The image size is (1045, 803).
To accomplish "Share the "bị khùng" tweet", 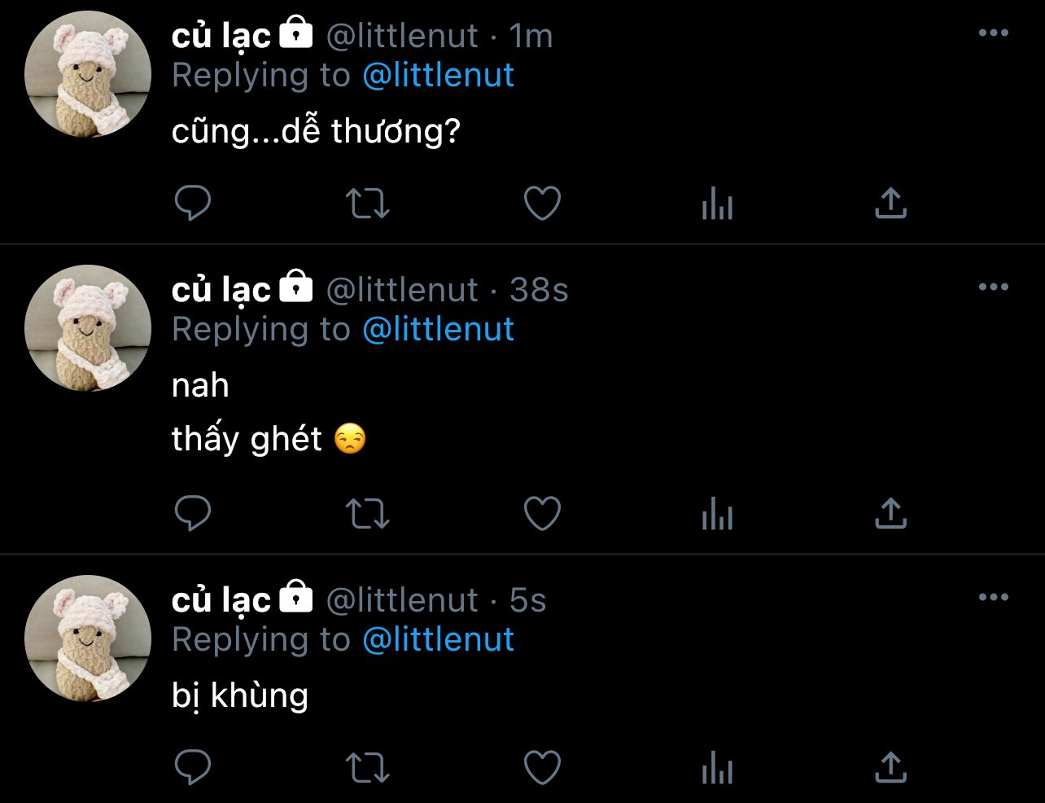I will [890, 767].
